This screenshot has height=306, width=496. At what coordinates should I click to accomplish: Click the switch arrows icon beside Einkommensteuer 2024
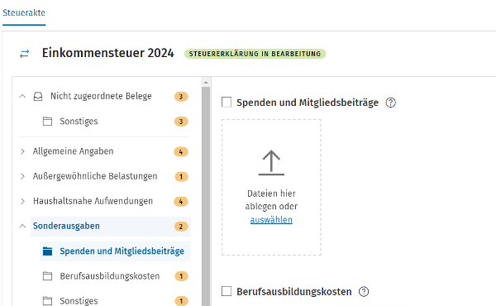coord(24,54)
